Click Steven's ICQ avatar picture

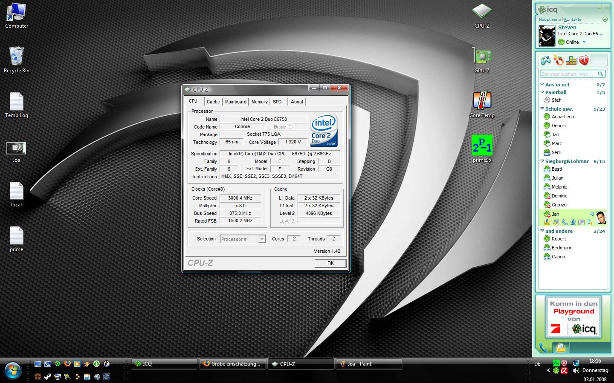[547, 36]
